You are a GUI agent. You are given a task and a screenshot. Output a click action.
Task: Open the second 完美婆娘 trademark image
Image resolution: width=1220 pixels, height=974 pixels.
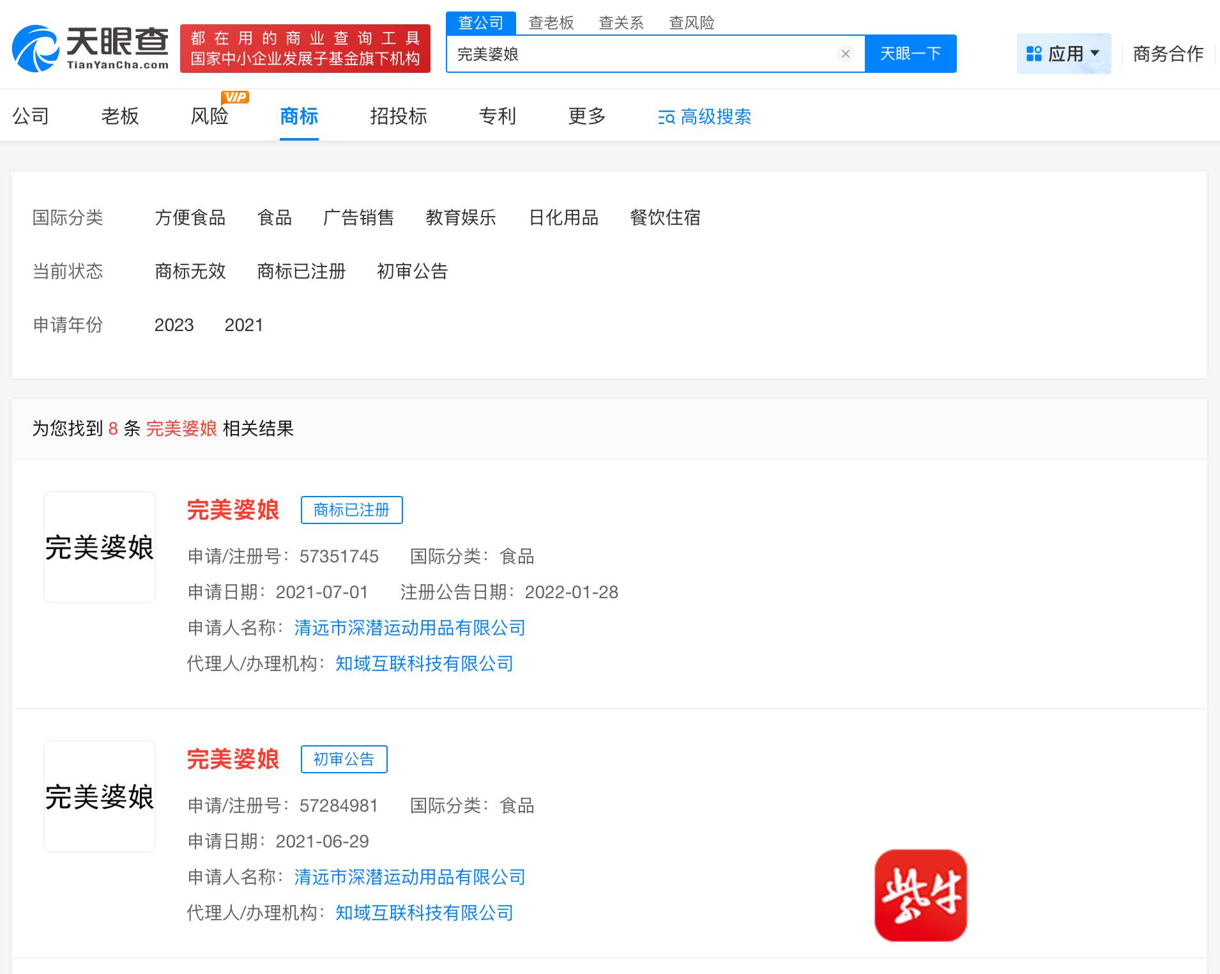[x=100, y=796]
